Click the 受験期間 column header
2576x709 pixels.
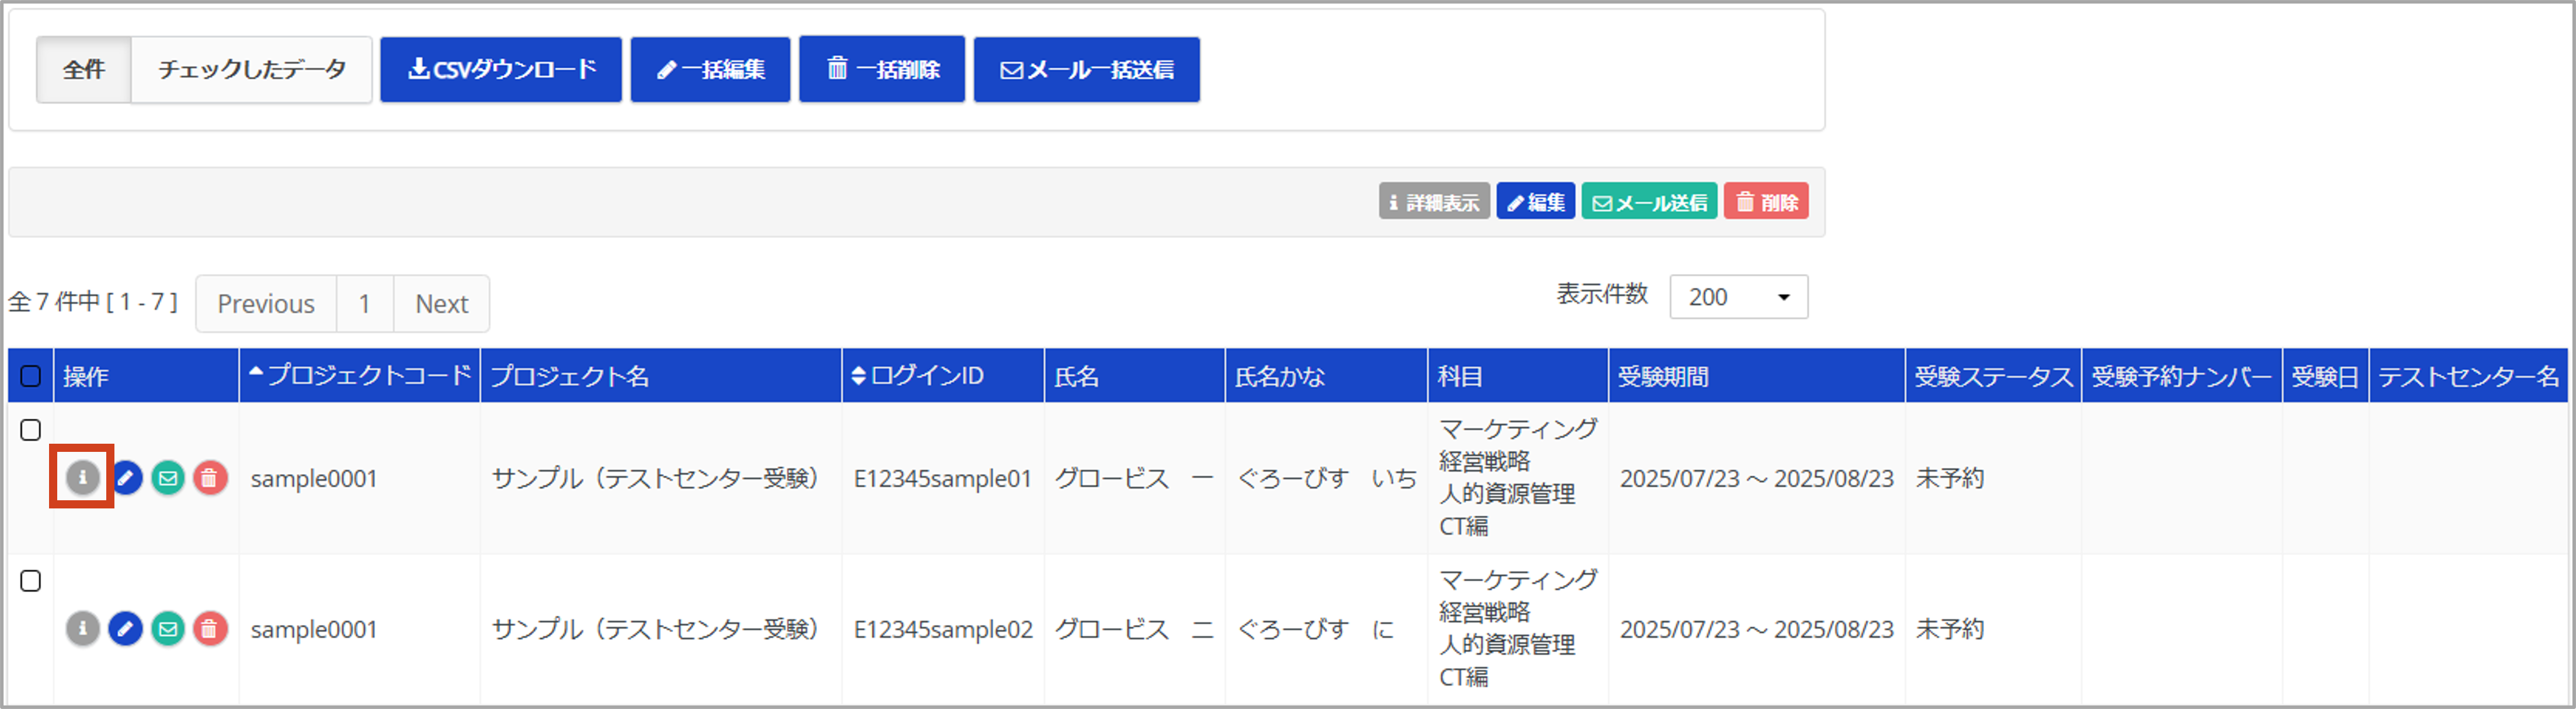(1757, 375)
